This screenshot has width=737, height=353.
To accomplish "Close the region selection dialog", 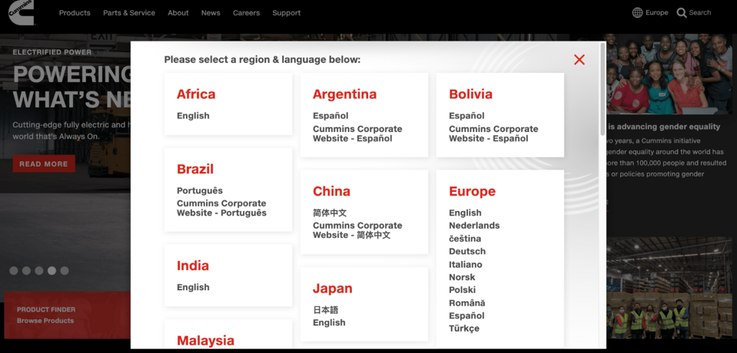I will click(579, 60).
